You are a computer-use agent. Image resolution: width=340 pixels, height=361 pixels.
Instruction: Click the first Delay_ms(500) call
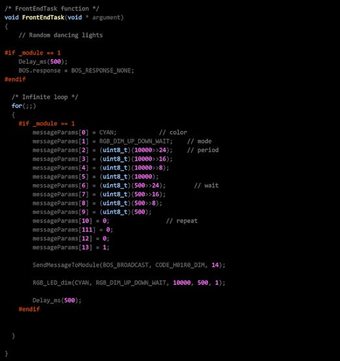tap(43, 62)
